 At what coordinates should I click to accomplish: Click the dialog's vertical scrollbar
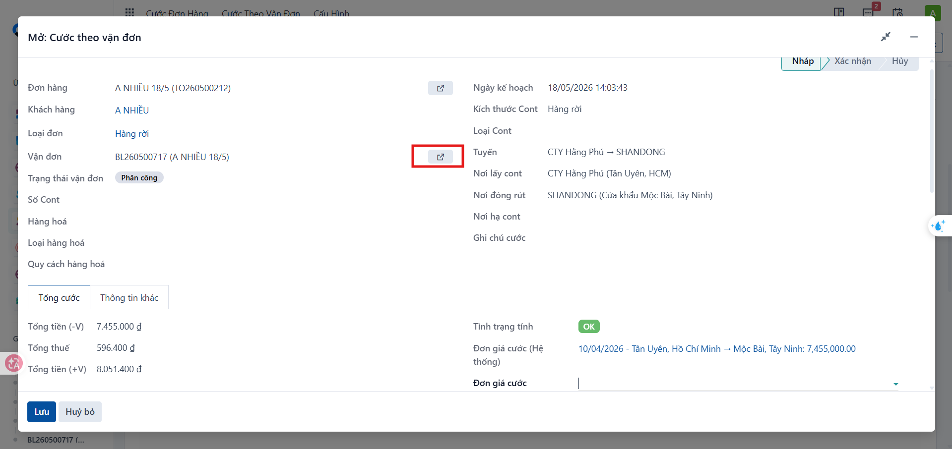(x=932, y=131)
